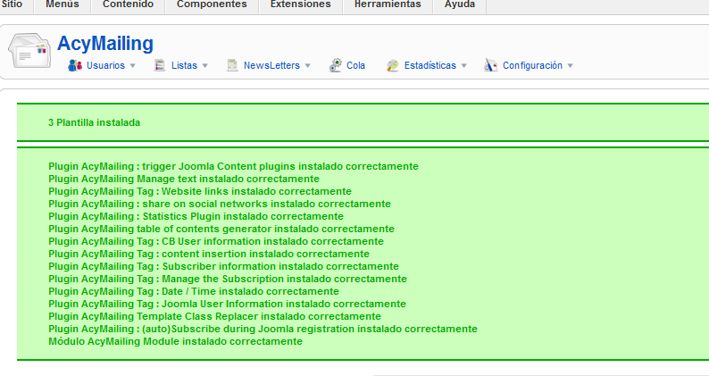Click the 'share on social networks' message line
The height and width of the screenshot is (376, 709).
(x=220, y=204)
